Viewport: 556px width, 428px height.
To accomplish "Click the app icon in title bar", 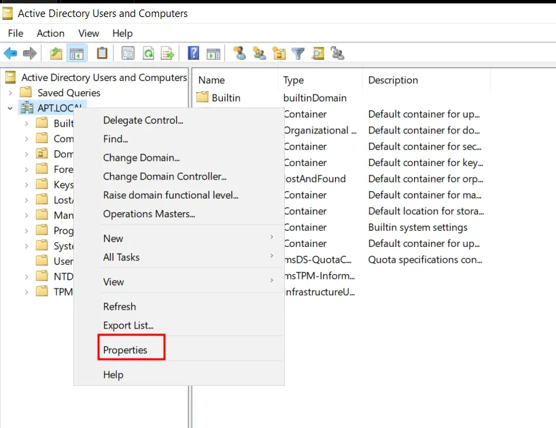I will [7, 14].
